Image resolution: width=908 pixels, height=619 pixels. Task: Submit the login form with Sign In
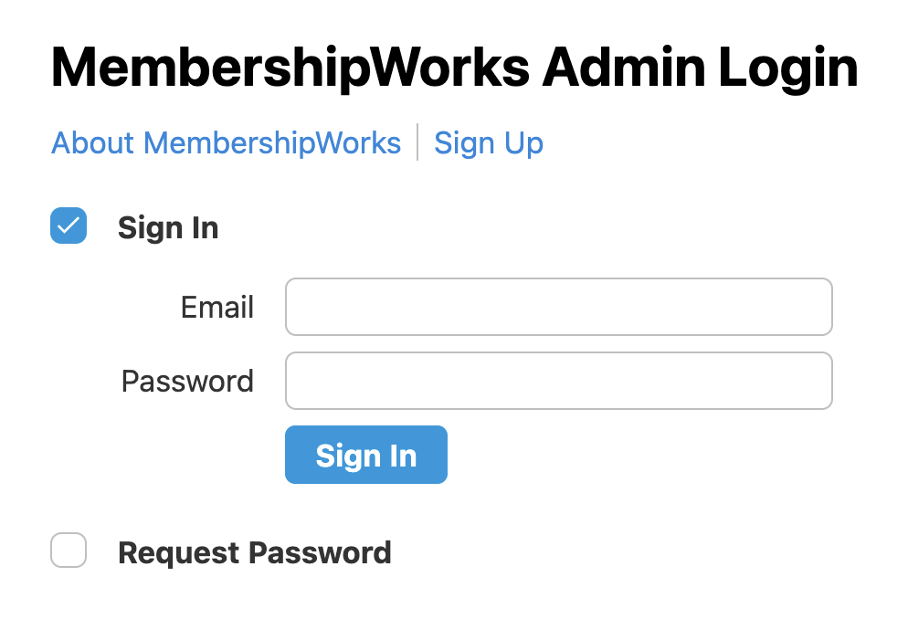pyautogui.click(x=365, y=455)
